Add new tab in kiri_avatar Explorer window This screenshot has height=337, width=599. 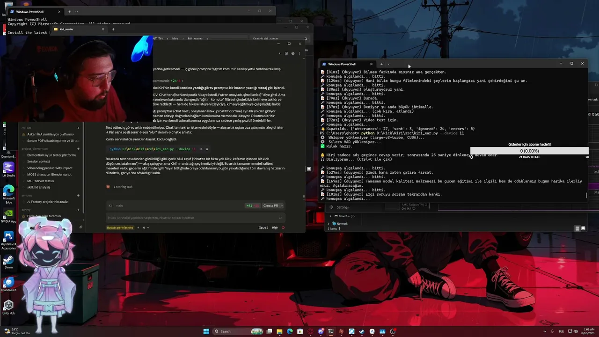point(113,29)
